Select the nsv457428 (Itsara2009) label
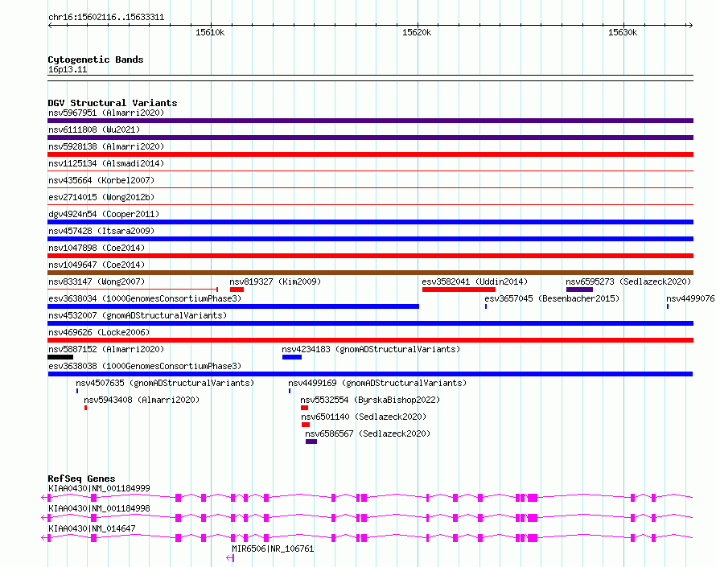Image resolution: width=716 pixels, height=567 pixels. tap(101, 231)
